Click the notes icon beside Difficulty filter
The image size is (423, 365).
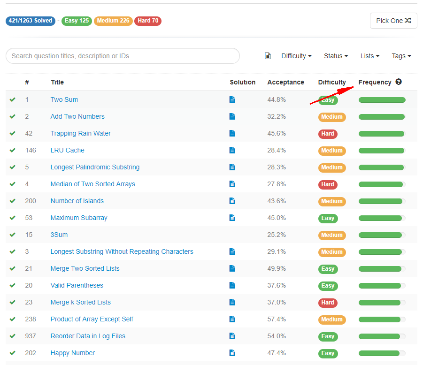268,56
